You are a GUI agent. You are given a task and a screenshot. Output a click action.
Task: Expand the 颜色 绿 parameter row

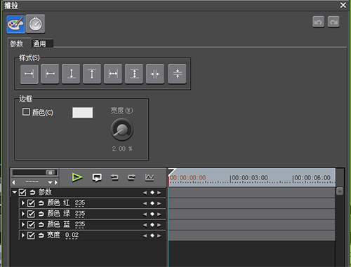23,214
